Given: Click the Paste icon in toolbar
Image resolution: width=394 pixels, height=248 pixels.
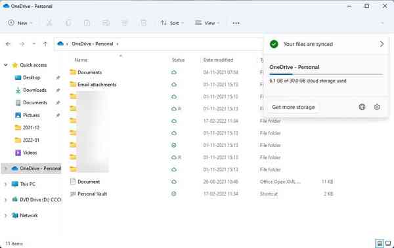Looking at the screenshot, I should [87, 23].
